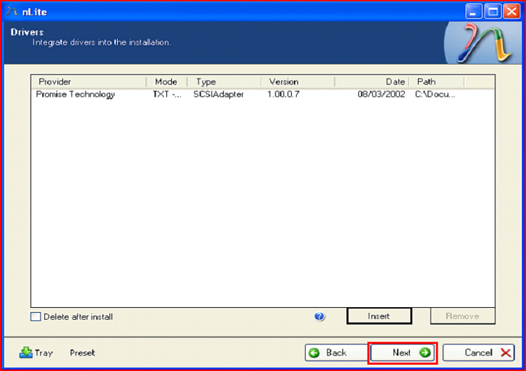Sort by Date column header
The image size is (526, 371).
[372, 82]
